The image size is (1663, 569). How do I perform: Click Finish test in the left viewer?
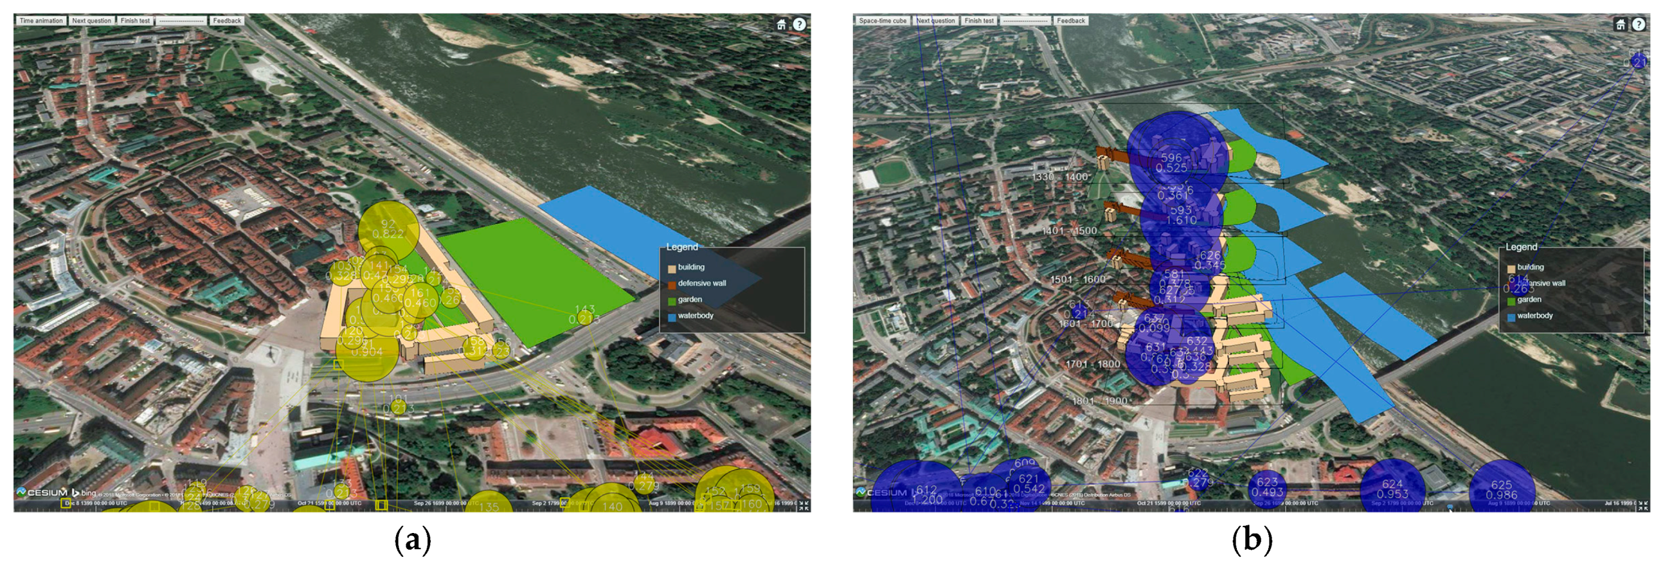(135, 21)
